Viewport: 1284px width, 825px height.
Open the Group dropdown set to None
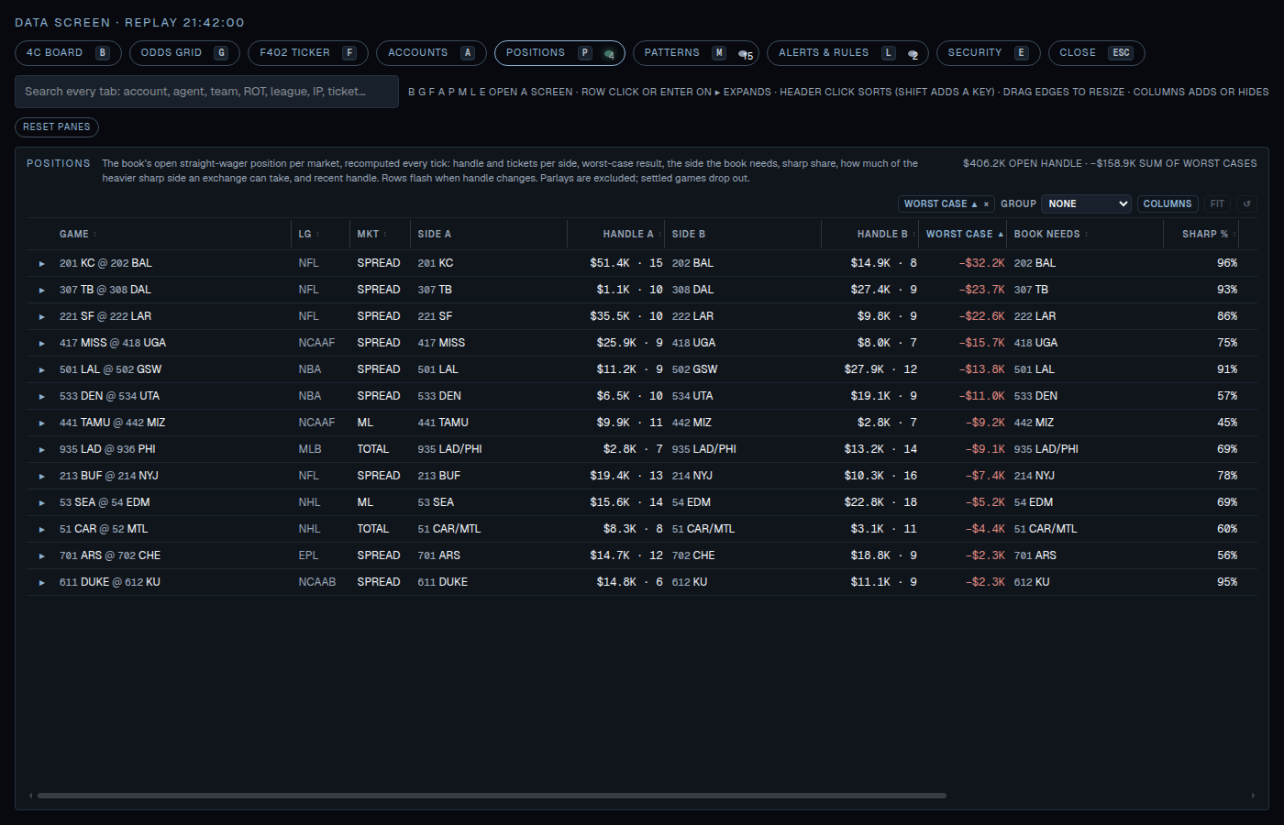(1086, 204)
